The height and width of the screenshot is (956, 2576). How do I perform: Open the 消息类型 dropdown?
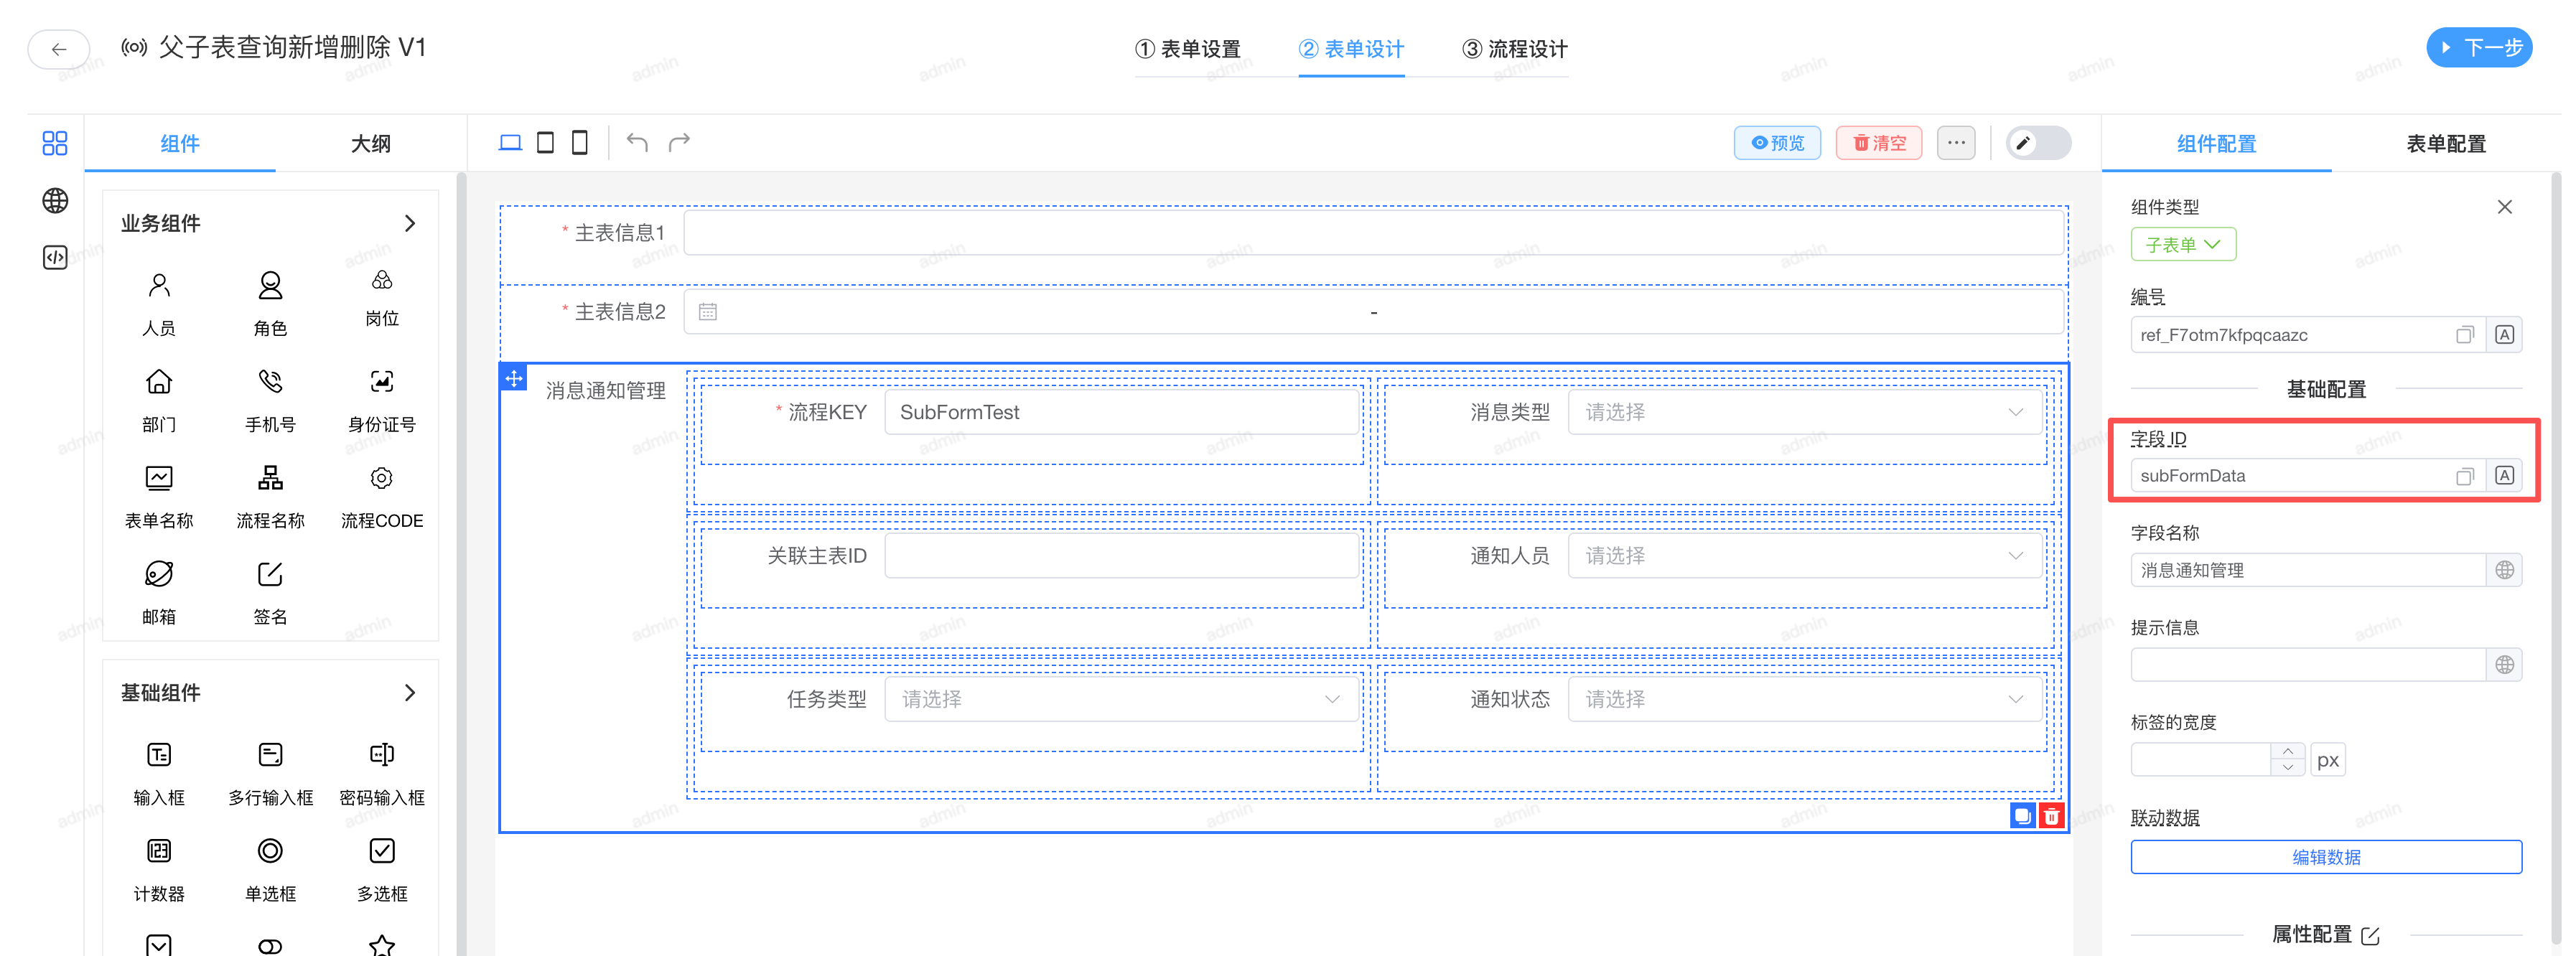[x=1804, y=412]
